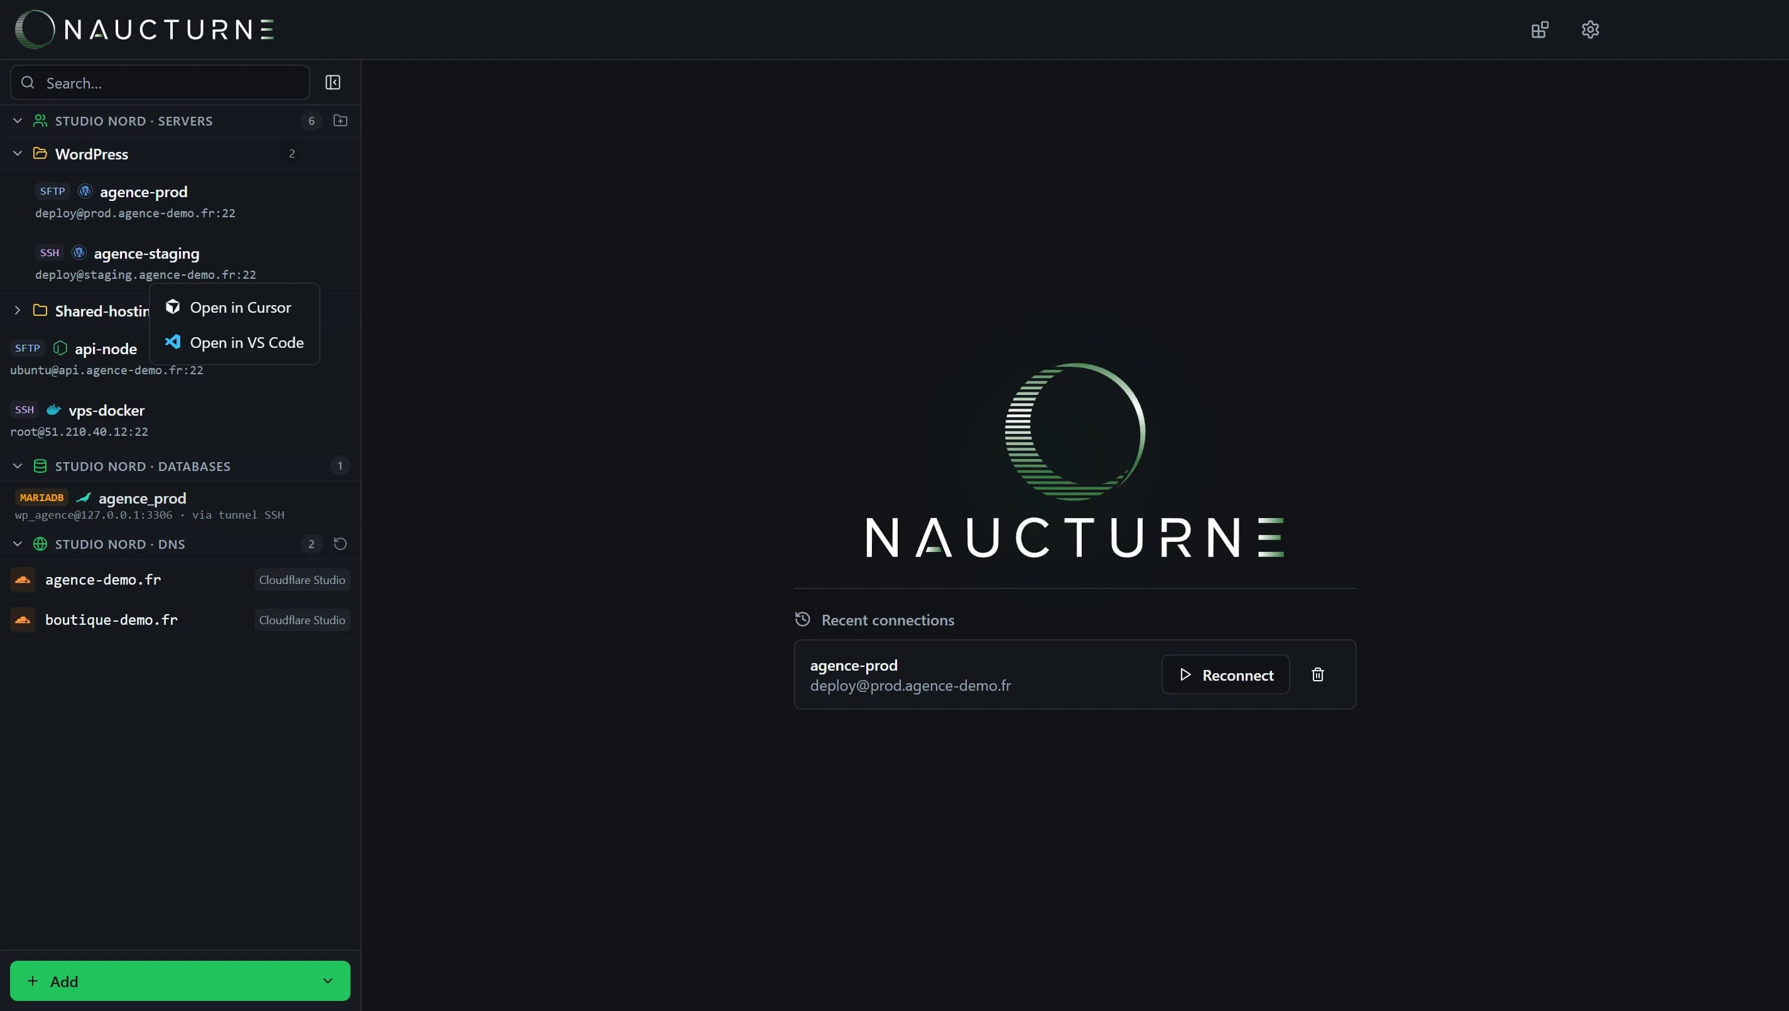1789x1011 pixels.
Task: Select the agence-demo.fr DNS zone
Action: [x=180, y=580]
